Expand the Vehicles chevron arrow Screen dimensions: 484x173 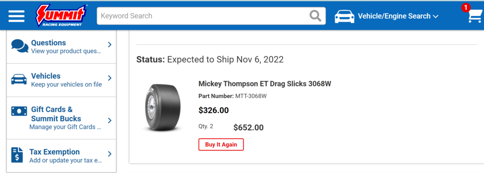(110, 78)
